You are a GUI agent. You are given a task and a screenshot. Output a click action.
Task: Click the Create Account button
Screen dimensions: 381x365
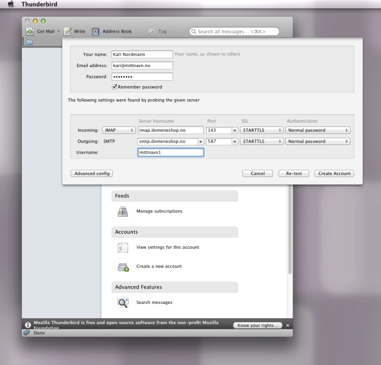[334, 173]
